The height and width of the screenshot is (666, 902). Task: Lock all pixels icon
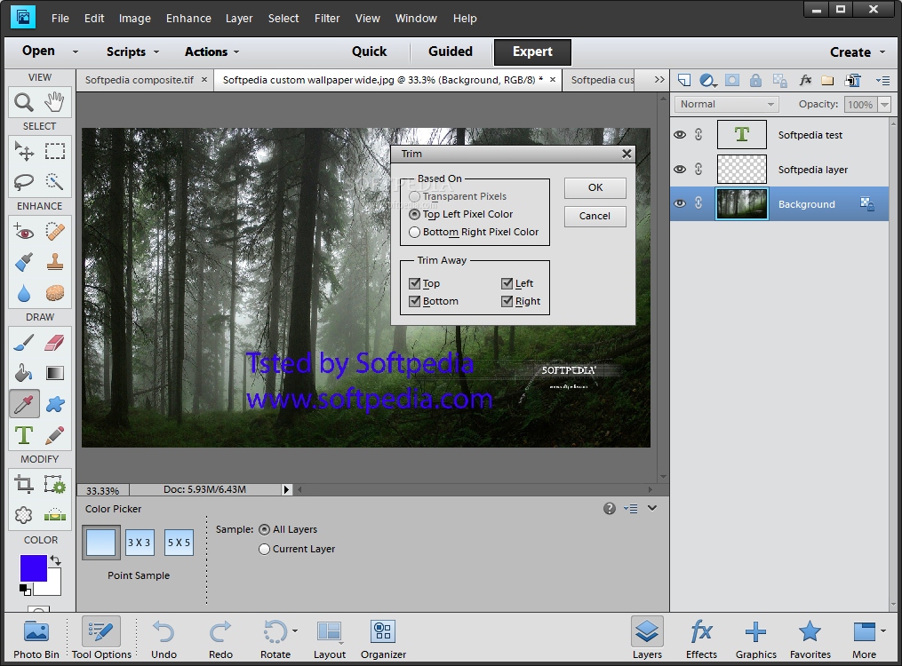[755, 81]
